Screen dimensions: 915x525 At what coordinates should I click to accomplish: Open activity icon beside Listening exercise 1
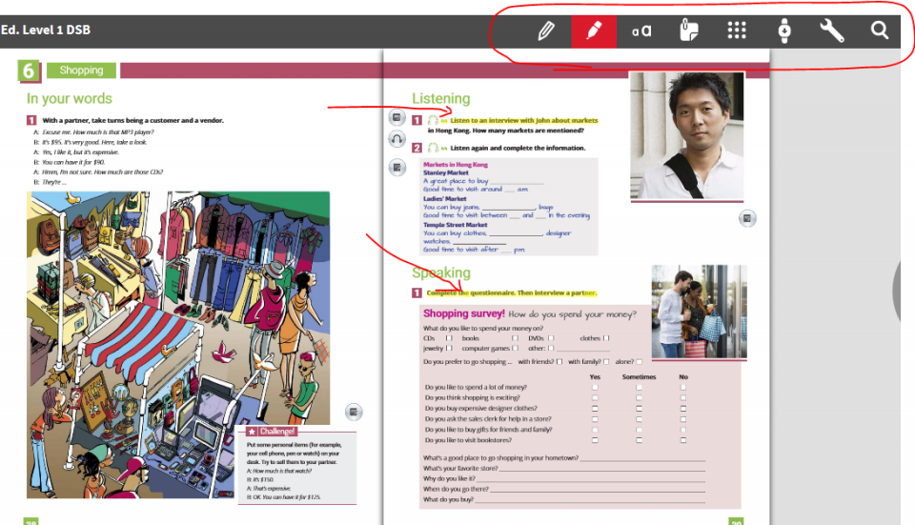coord(397,118)
